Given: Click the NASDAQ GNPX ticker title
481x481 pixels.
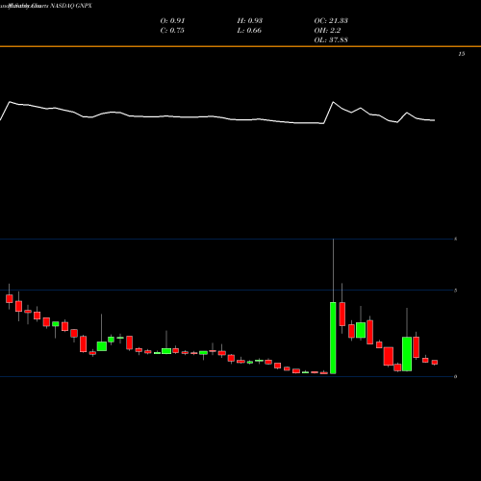Looking at the screenshot, I should click(71, 6).
